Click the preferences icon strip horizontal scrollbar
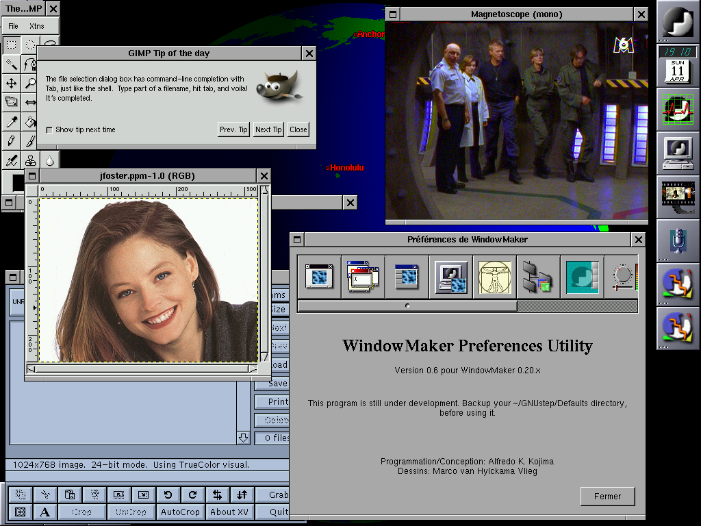The height and width of the screenshot is (526, 701). point(407,306)
